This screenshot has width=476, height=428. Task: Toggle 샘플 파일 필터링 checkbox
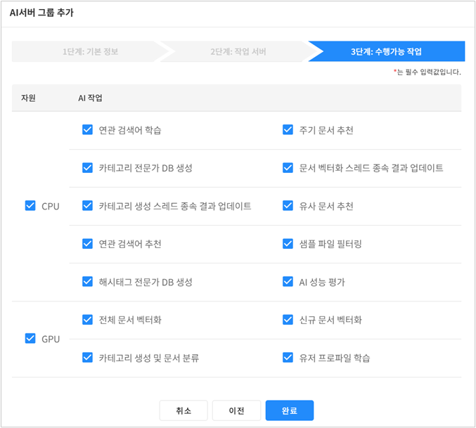(288, 244)
